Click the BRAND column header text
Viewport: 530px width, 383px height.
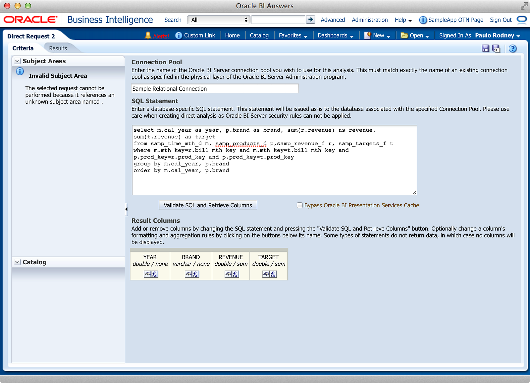191,257
